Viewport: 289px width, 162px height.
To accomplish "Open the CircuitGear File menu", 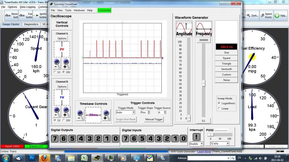I will (53, 10).
